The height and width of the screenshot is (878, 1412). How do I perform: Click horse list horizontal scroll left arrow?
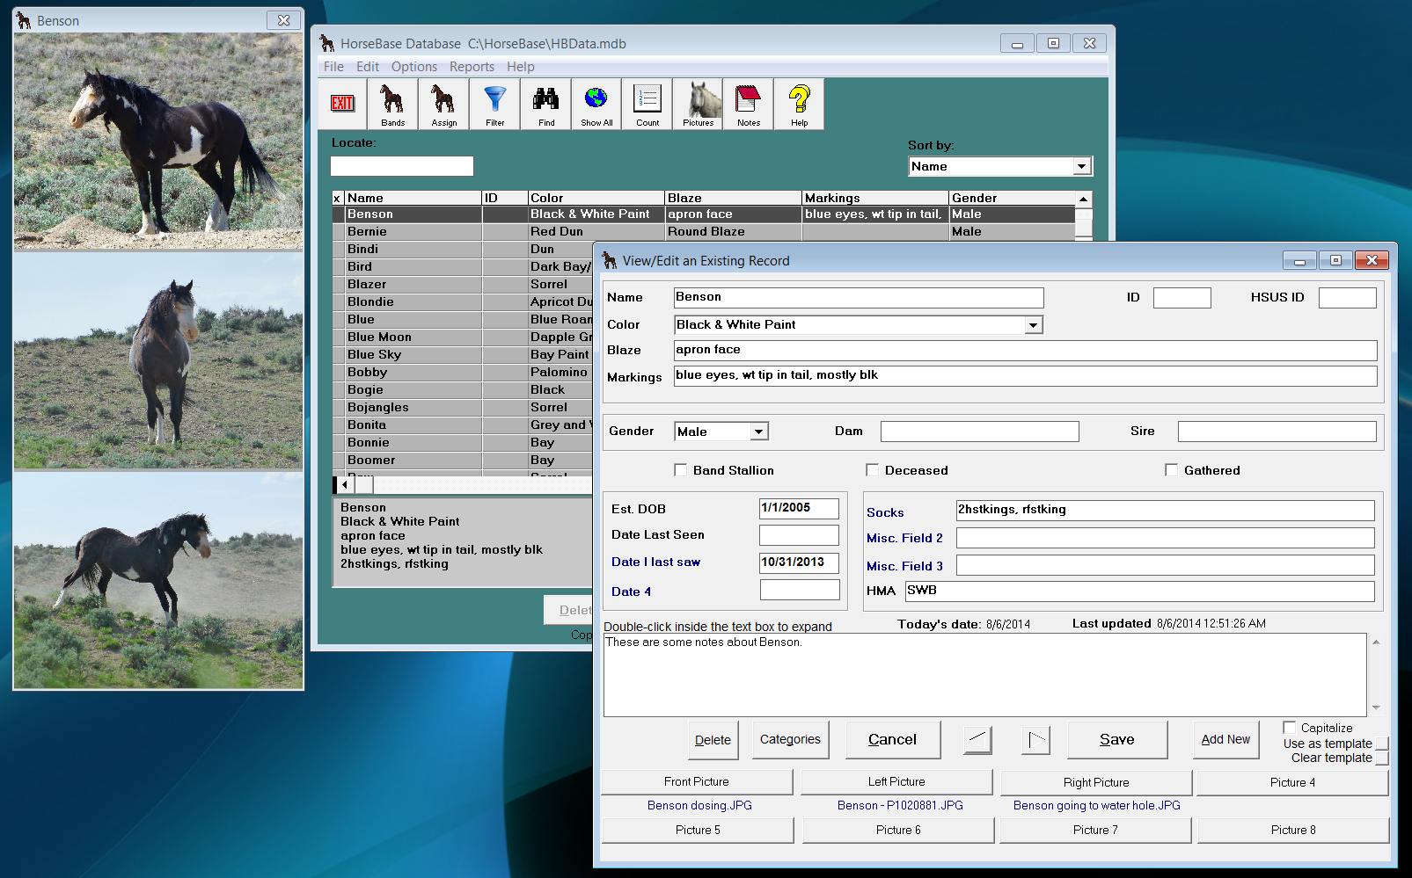345,484
